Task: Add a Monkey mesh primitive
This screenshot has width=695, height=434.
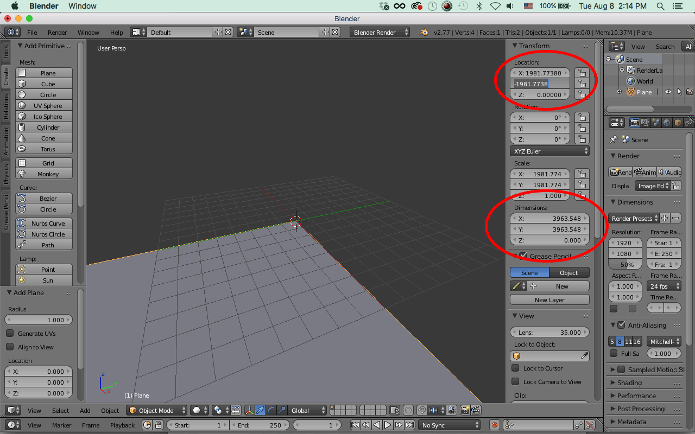Action: [44, 174]
